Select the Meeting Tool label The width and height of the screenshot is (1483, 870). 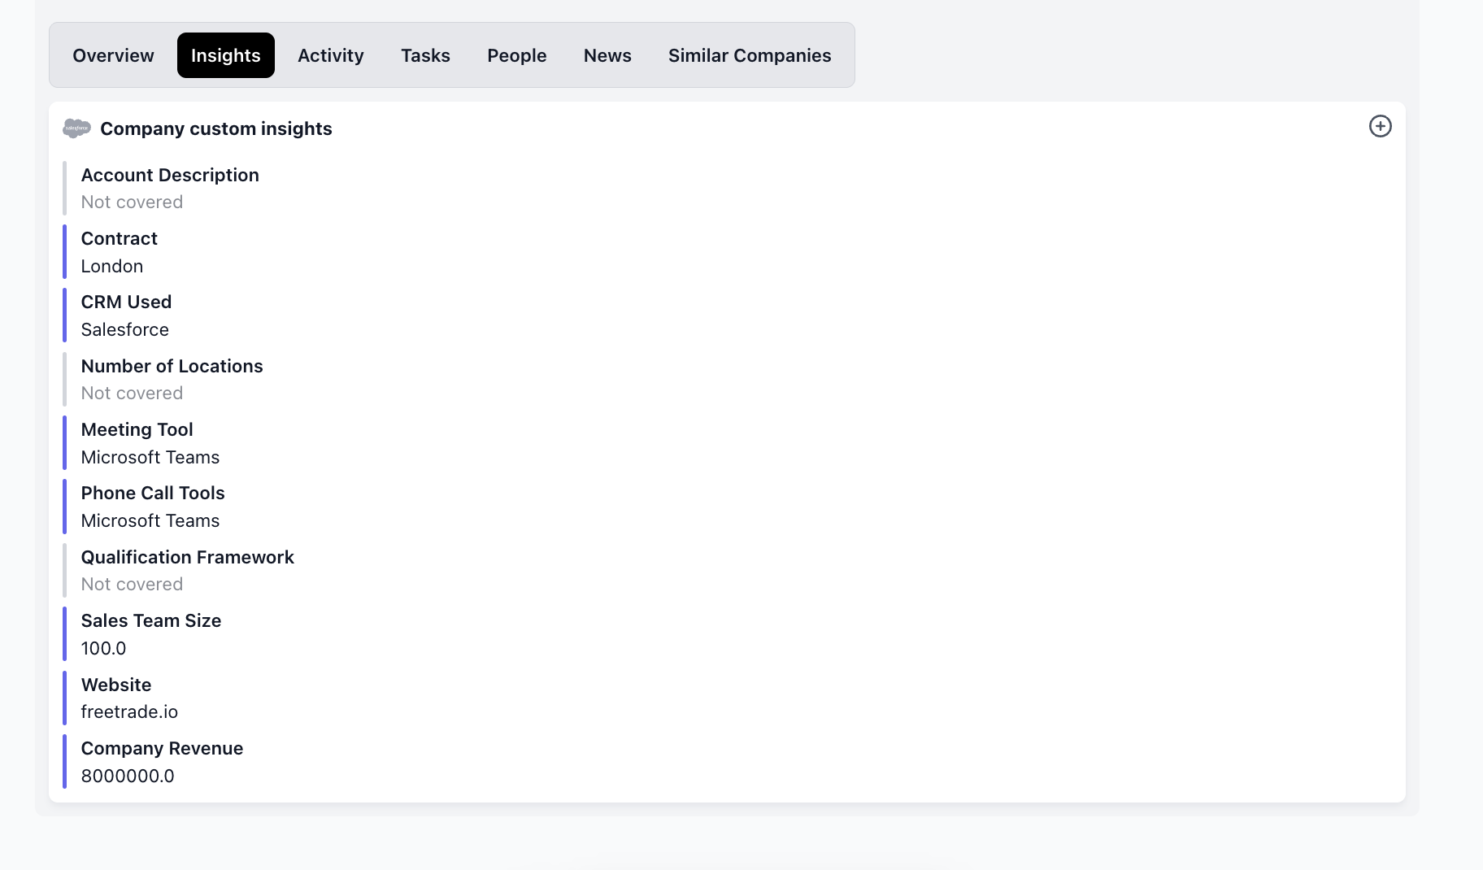point(137,429)
